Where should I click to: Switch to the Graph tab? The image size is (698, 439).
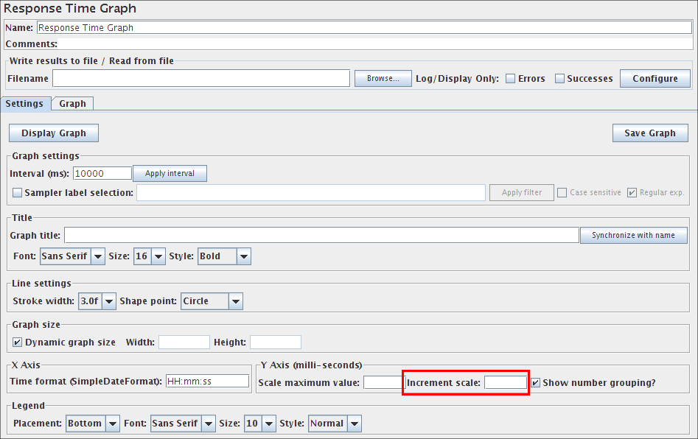click(x=72, y=104)
